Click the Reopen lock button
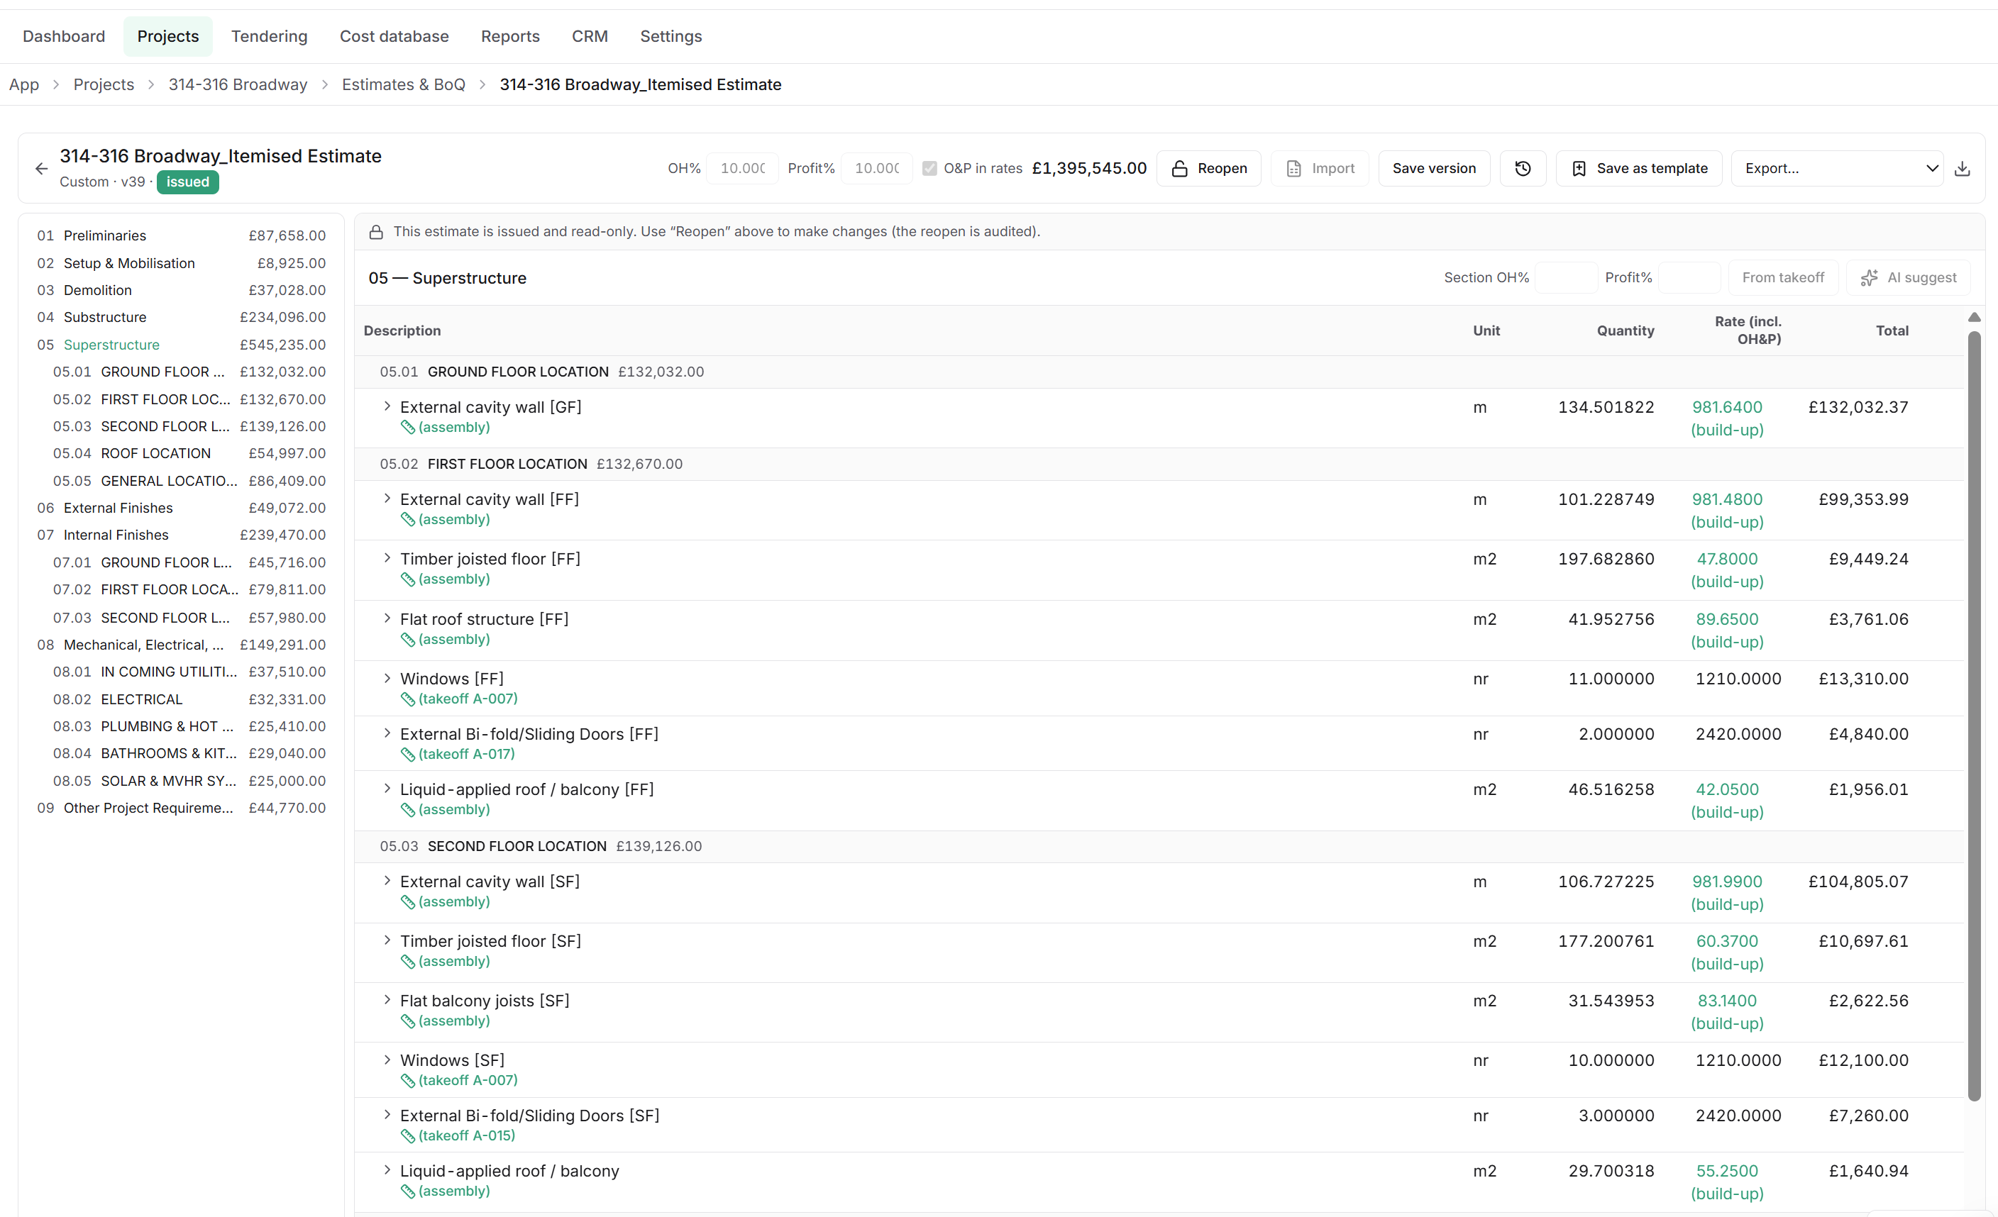 click(1208, 169)
